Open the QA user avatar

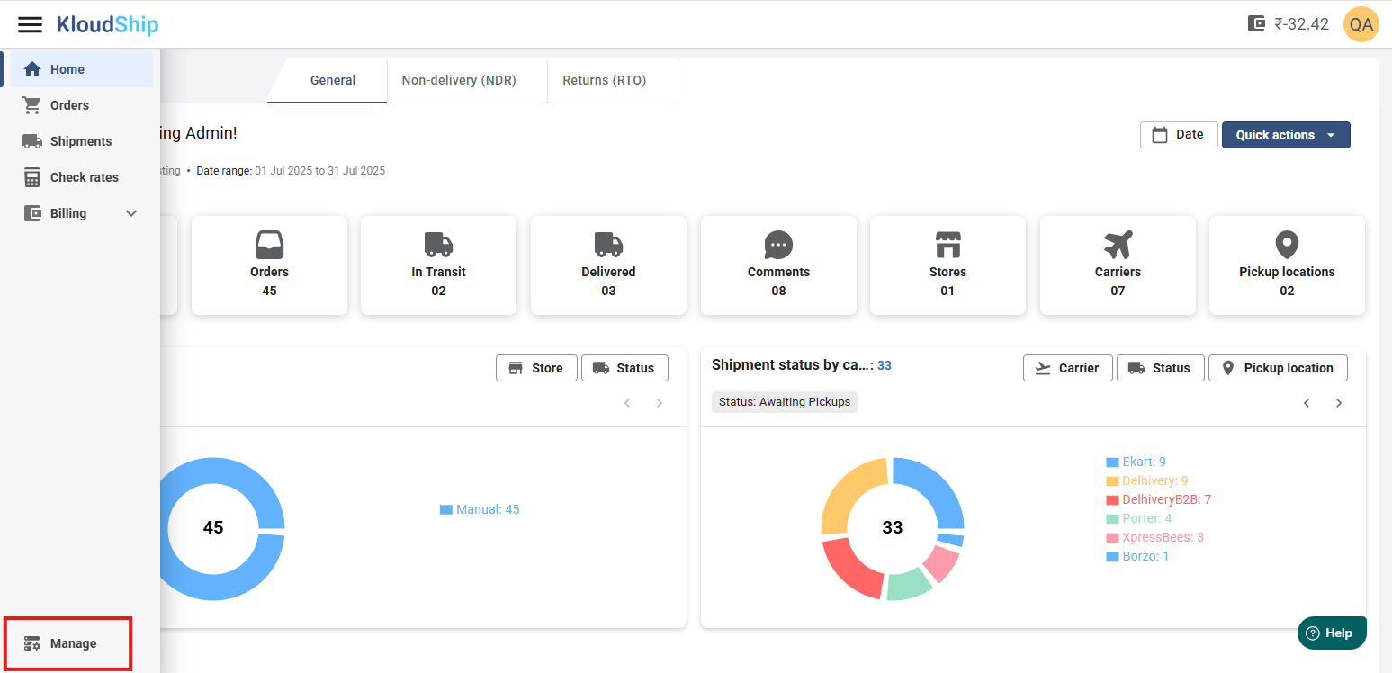click(1361, 24)
